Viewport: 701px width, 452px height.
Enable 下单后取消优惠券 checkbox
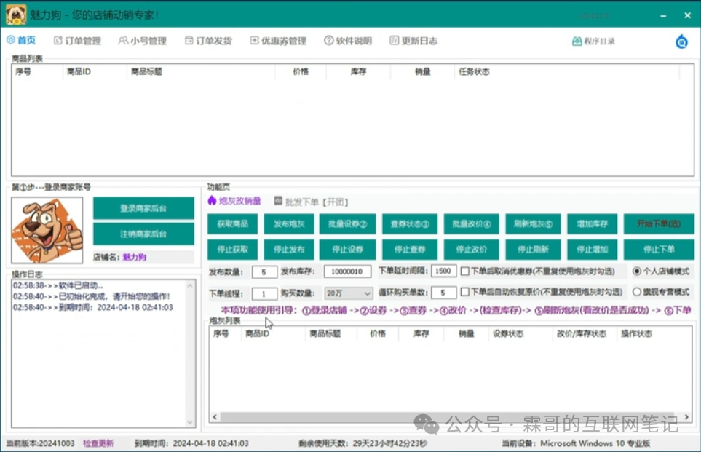tap(465, 271)
